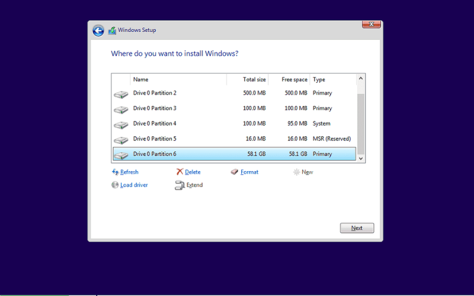
Task: Delete the selected partition
Action: pyautogui.click(x=193, y=172)
